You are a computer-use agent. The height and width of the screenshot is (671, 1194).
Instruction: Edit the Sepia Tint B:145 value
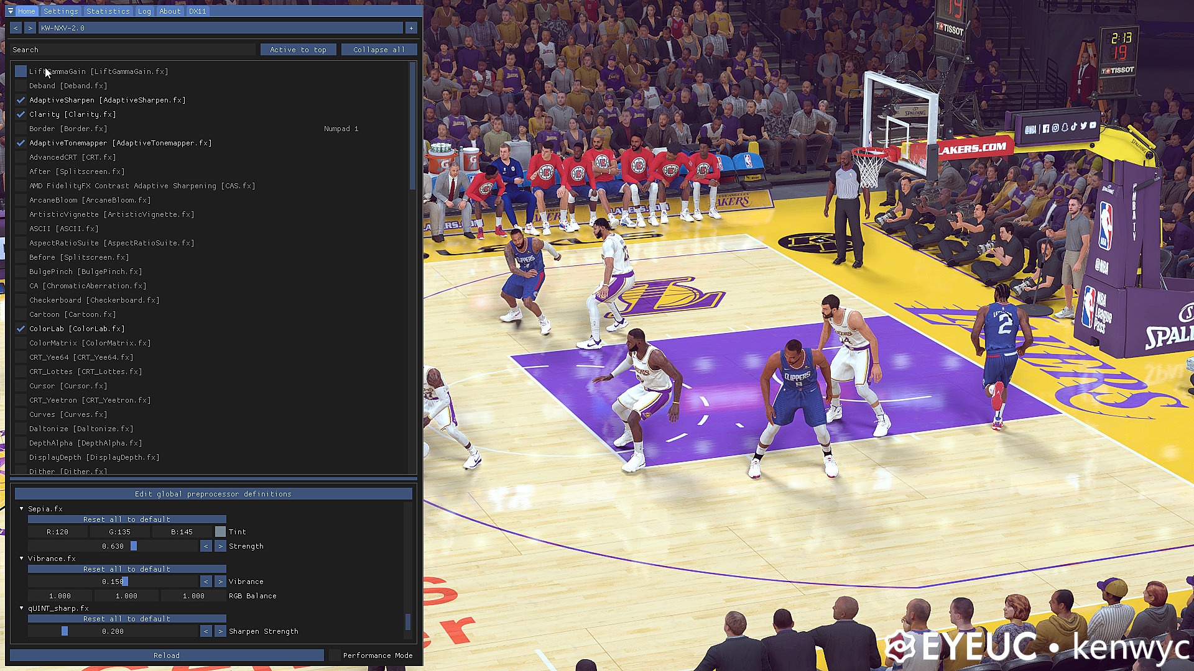tap(182, 532)
